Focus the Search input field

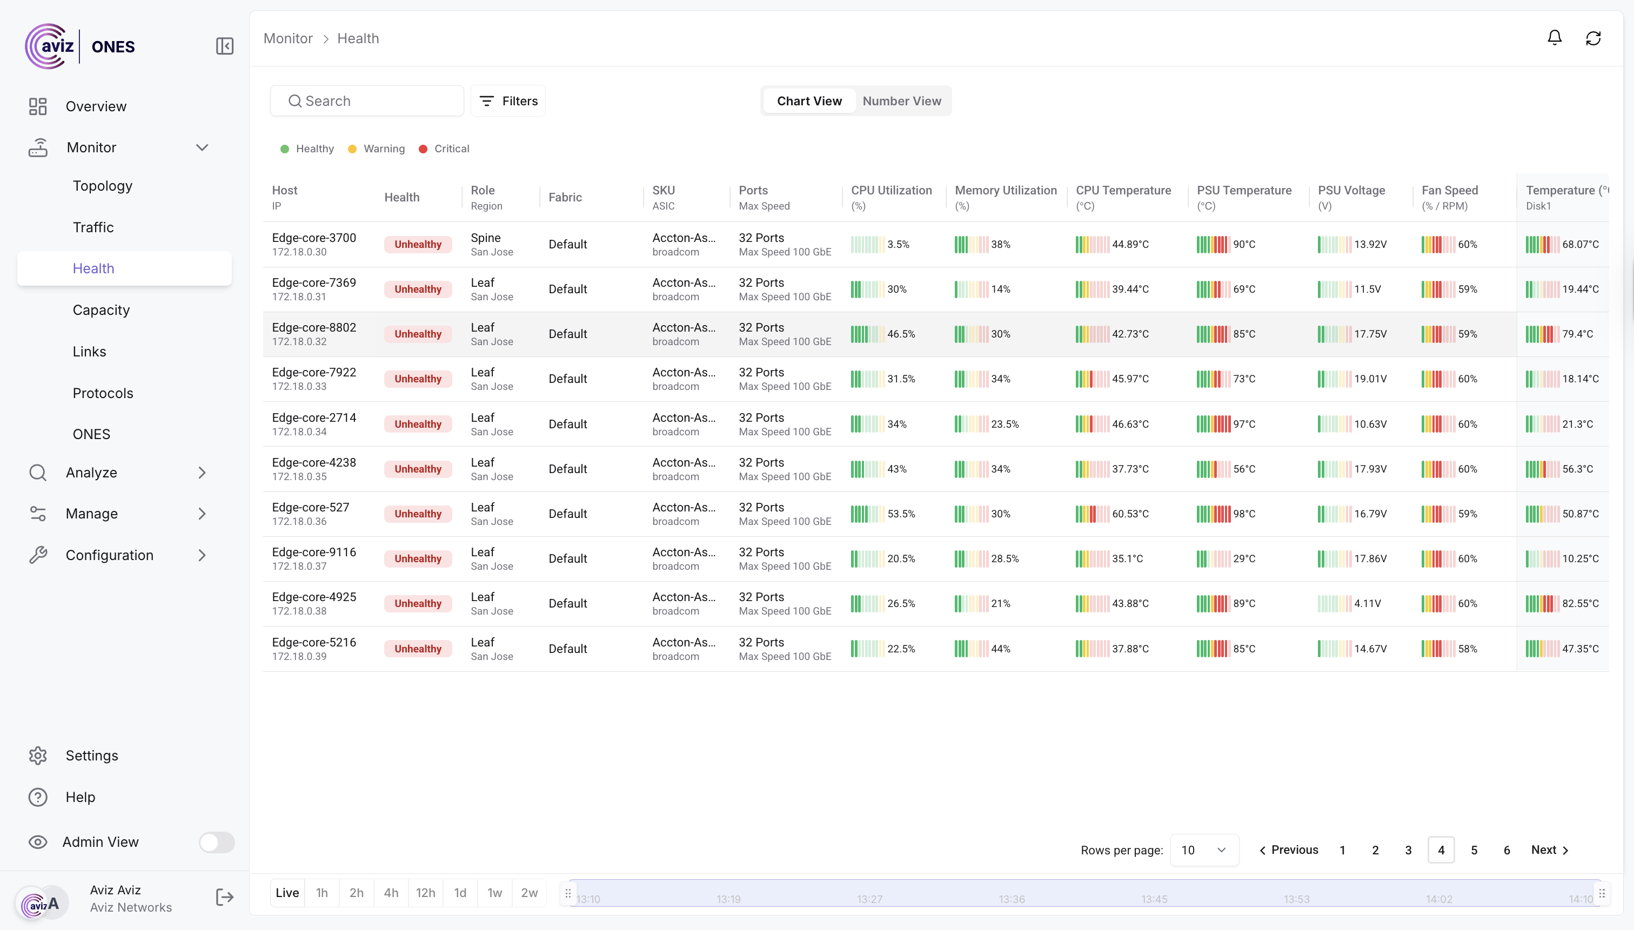tap(367, 101)
